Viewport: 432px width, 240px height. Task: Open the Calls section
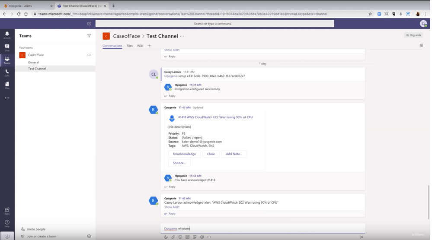pyautogui.click(x=7, y=73)
